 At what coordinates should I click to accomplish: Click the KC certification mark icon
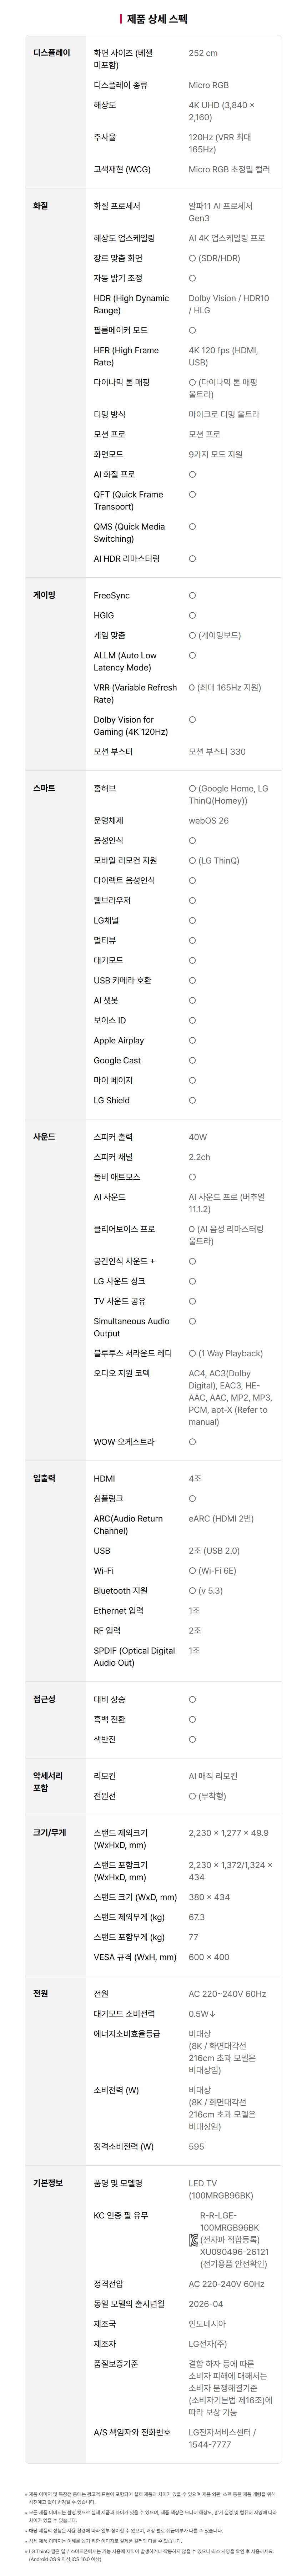pos(193,2241)
